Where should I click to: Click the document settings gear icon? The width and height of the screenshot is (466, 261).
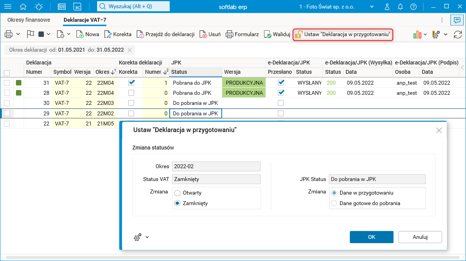tap(61, 34)
